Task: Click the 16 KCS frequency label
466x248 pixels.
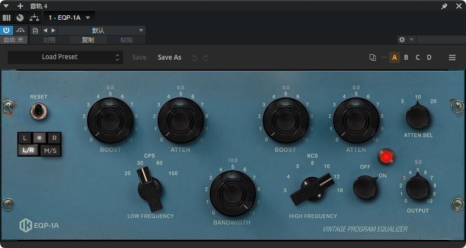Action: pyautogui.click(x=340, y=190)
